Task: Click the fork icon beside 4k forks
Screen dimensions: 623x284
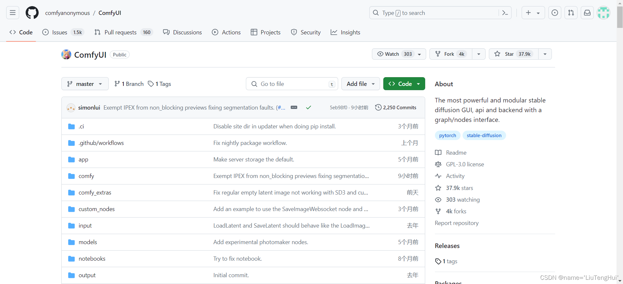Action: pyautogui.click(x=438, y=211)
